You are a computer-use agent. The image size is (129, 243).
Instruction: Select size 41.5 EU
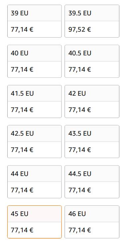point(35,101)
